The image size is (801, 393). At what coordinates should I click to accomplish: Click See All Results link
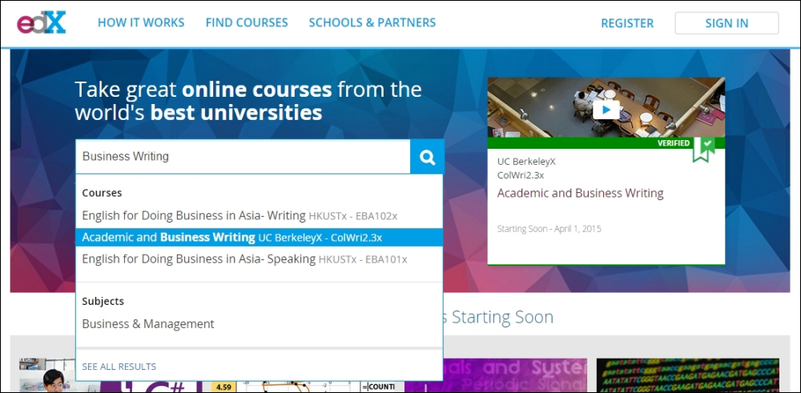tap(119, 367)
